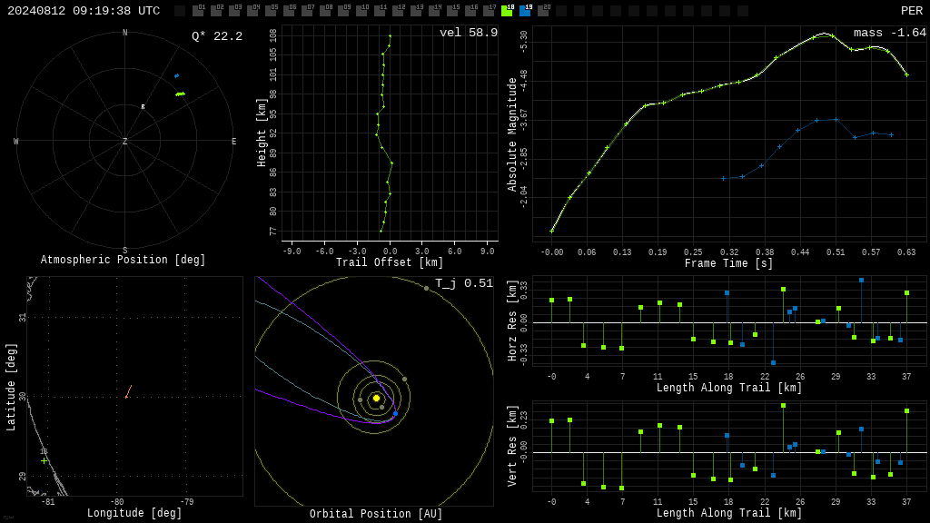Click the yellow Sun marker in orbit plot
Image resolution: width=930 pixels, height=523 pixels.
click(376, 398)
